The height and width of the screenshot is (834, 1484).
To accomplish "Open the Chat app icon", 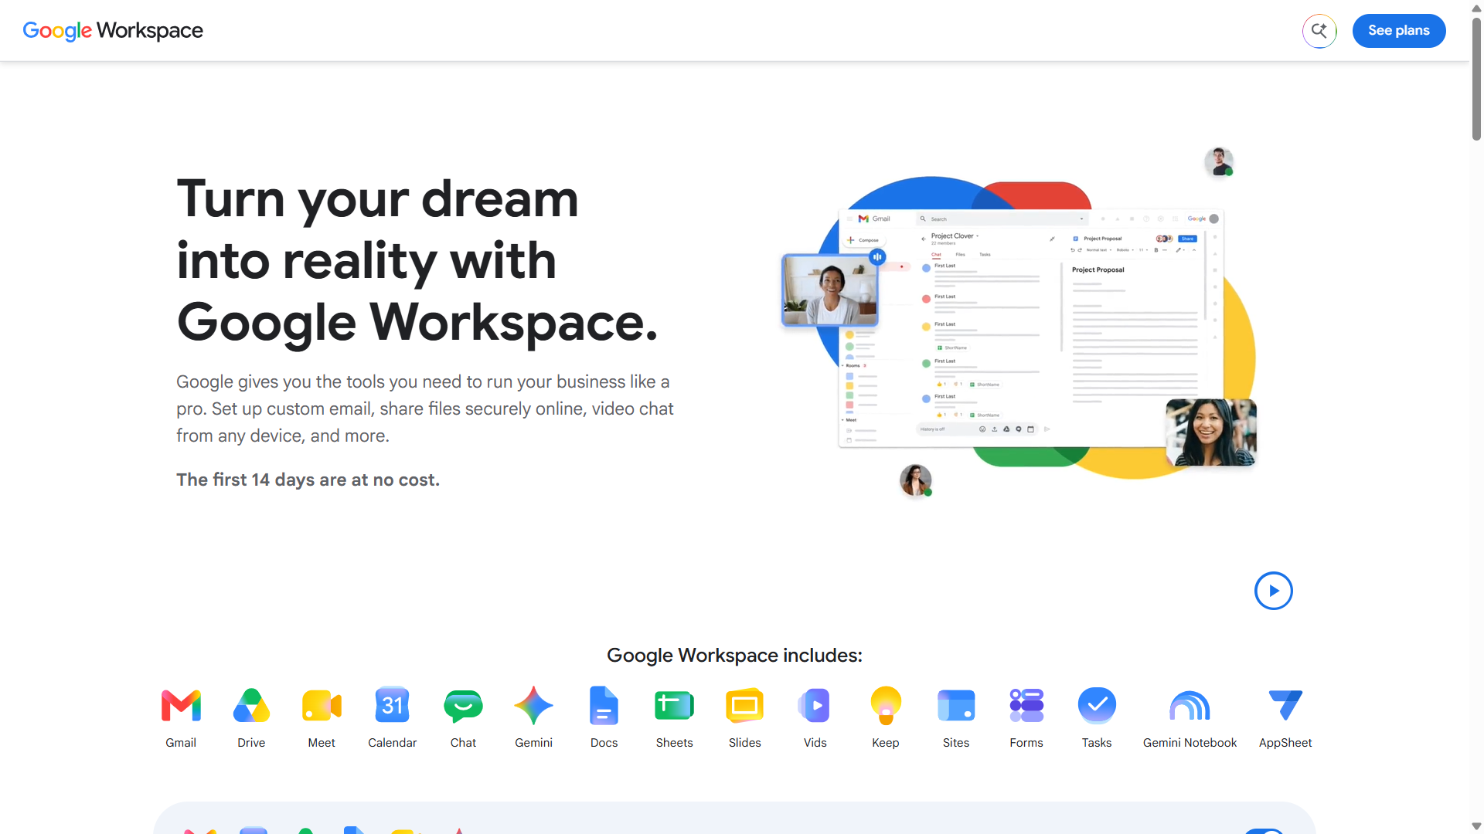I will point(463,706).
